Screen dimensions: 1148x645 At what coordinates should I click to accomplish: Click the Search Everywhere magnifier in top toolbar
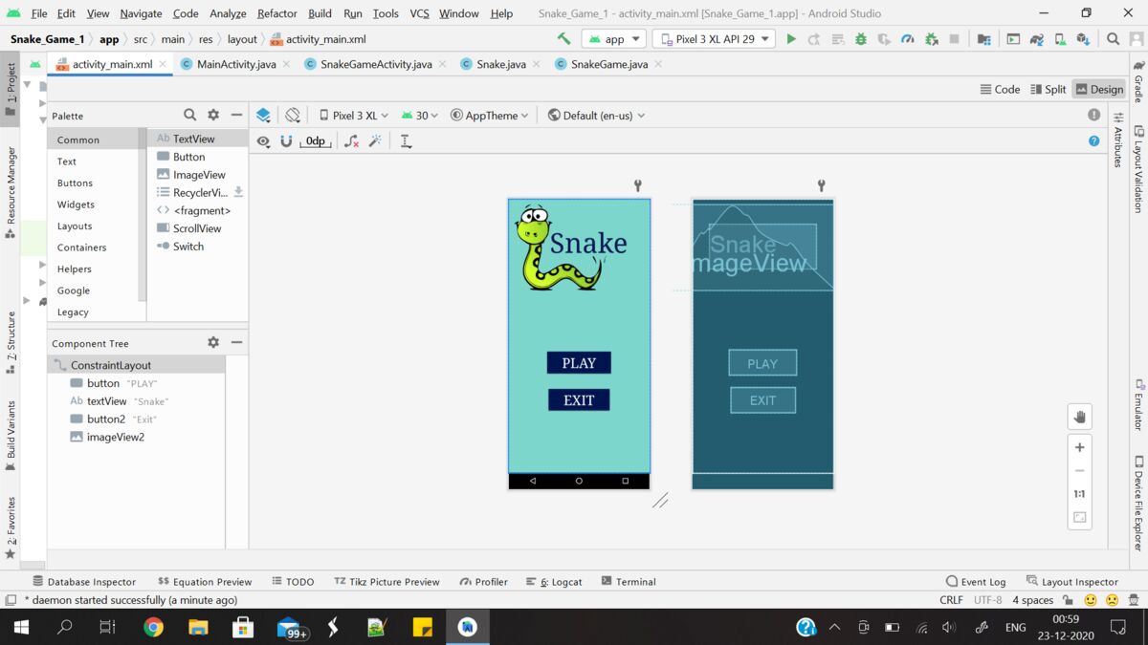(x=1114, y=39)
